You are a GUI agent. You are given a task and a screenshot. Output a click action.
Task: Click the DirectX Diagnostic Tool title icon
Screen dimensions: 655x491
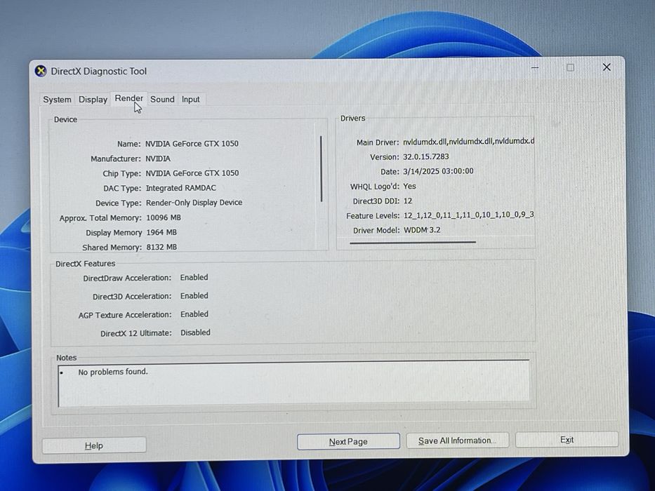pyautogui.click(x=41, y=71)
